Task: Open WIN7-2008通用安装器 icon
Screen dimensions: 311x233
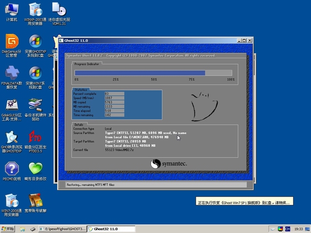Action: tap(12, 205)
